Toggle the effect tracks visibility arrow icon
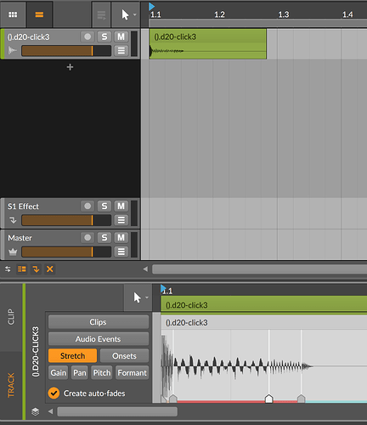 click(36, 269)
